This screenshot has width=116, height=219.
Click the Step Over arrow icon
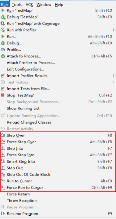click(3, 135)
